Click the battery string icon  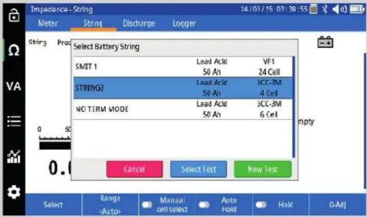coord(325,42)
